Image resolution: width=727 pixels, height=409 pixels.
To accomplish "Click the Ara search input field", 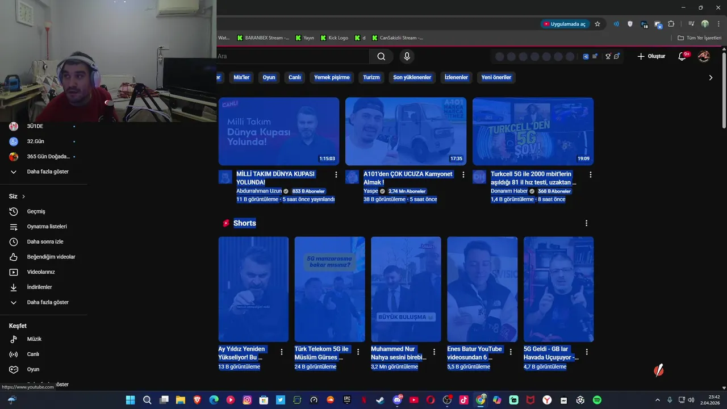I will tap(293, 56).
